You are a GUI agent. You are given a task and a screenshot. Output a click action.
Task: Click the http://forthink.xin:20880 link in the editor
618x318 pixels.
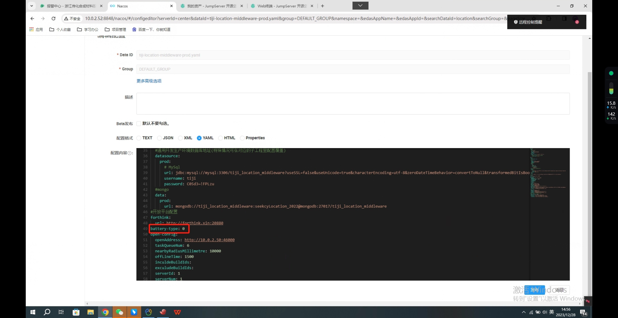pyautogui.click(x=194, y=223)
